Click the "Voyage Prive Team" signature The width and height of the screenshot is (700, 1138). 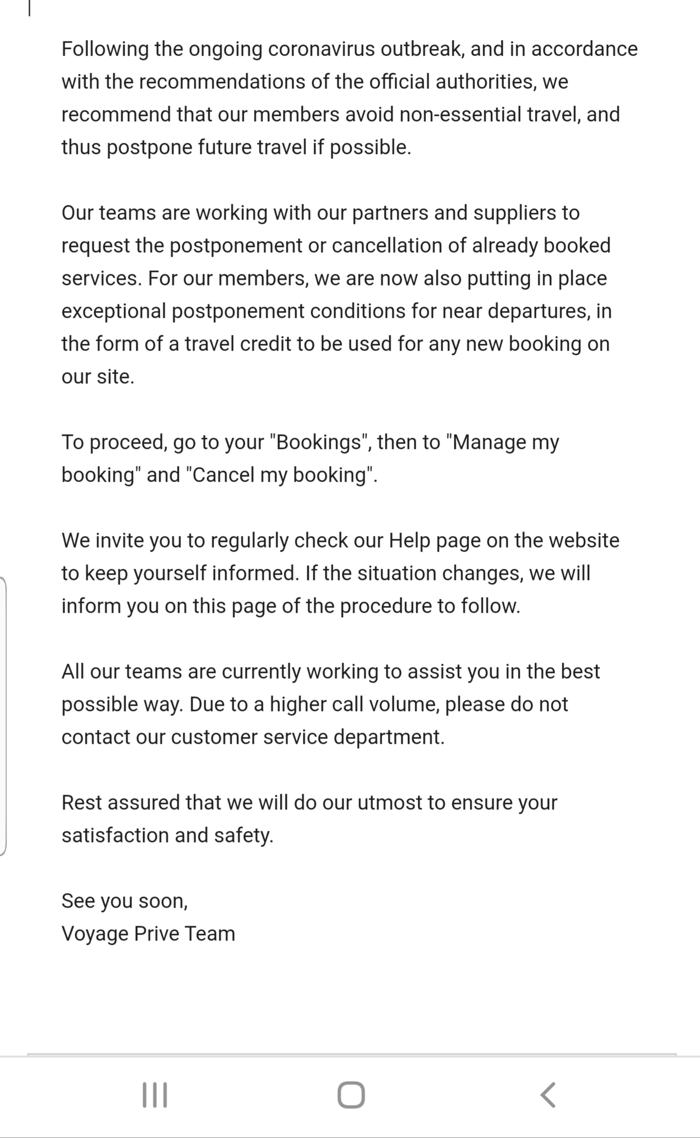(148, 934)
